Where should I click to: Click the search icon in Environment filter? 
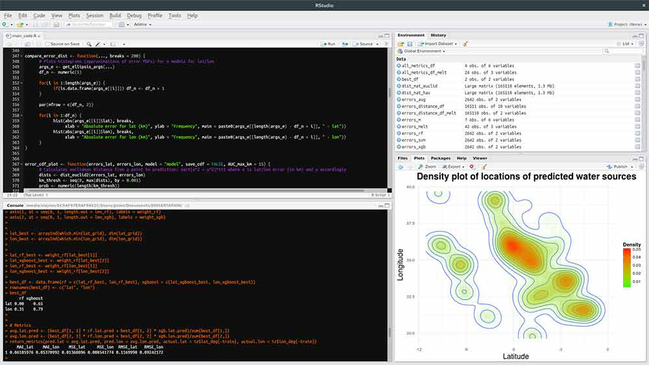pyautogui.click(x=607, y=51)
